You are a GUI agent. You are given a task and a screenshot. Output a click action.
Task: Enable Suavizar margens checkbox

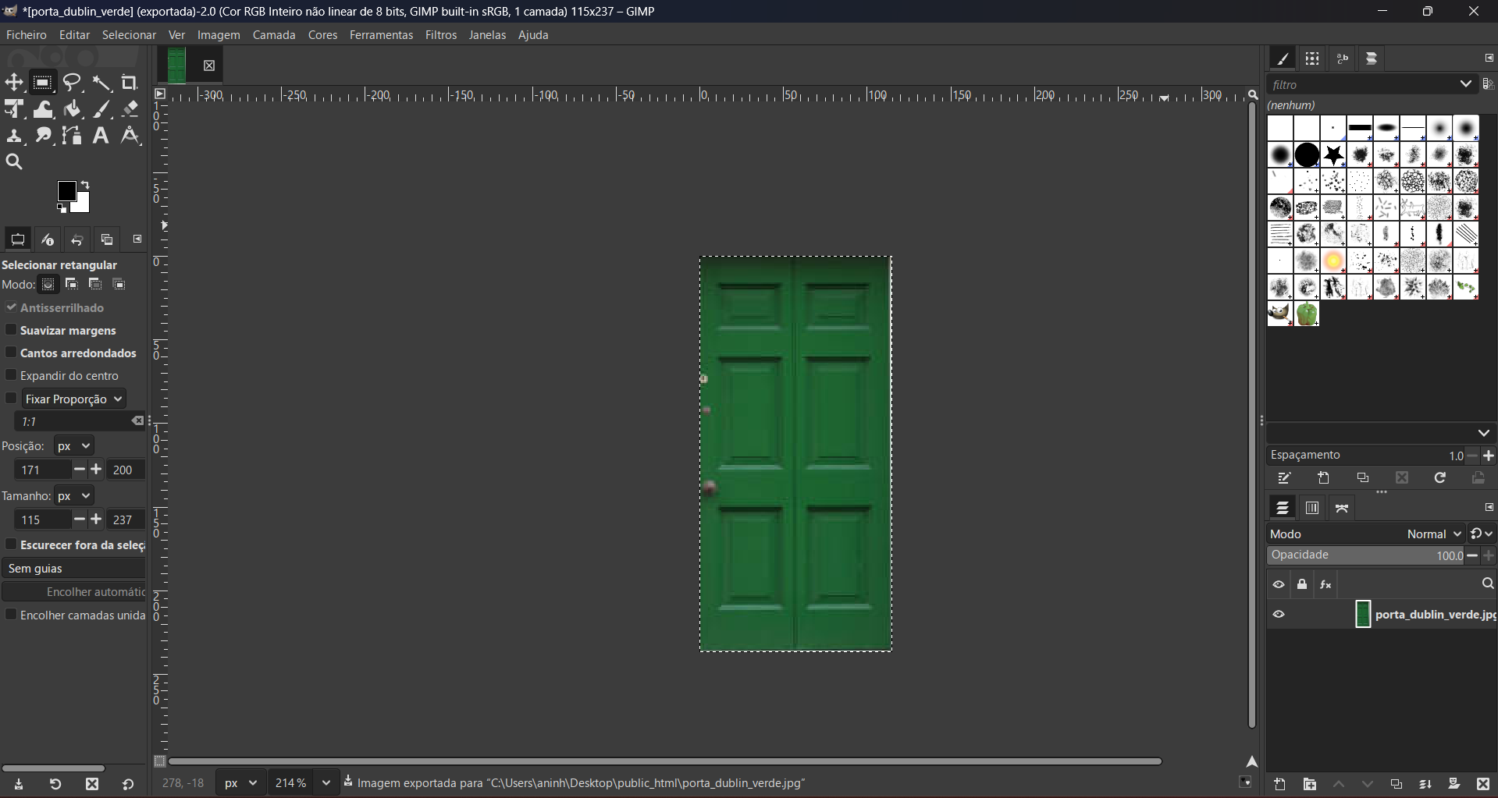click(11, 331)
